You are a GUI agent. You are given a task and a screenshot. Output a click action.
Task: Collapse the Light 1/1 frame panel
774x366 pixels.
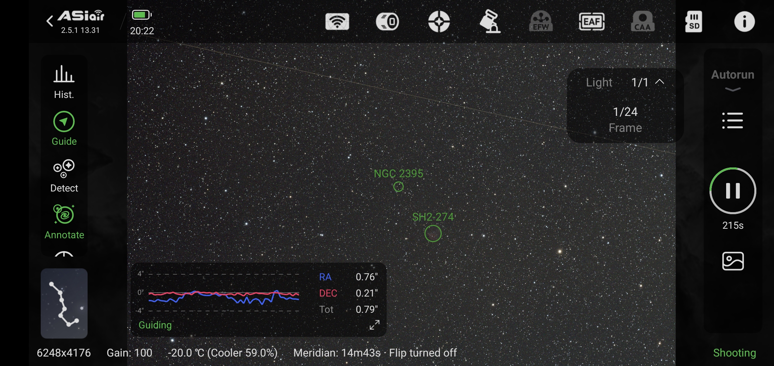point(660,82)
